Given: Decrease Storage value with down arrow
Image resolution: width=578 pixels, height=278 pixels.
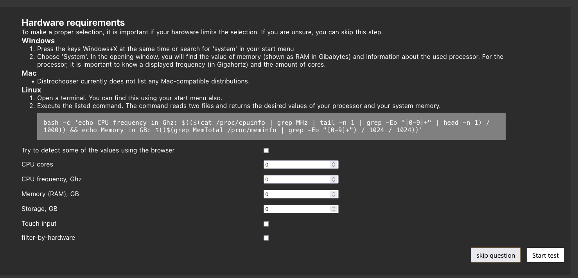Looking at the screenshot, I should (x=334, y=211).
